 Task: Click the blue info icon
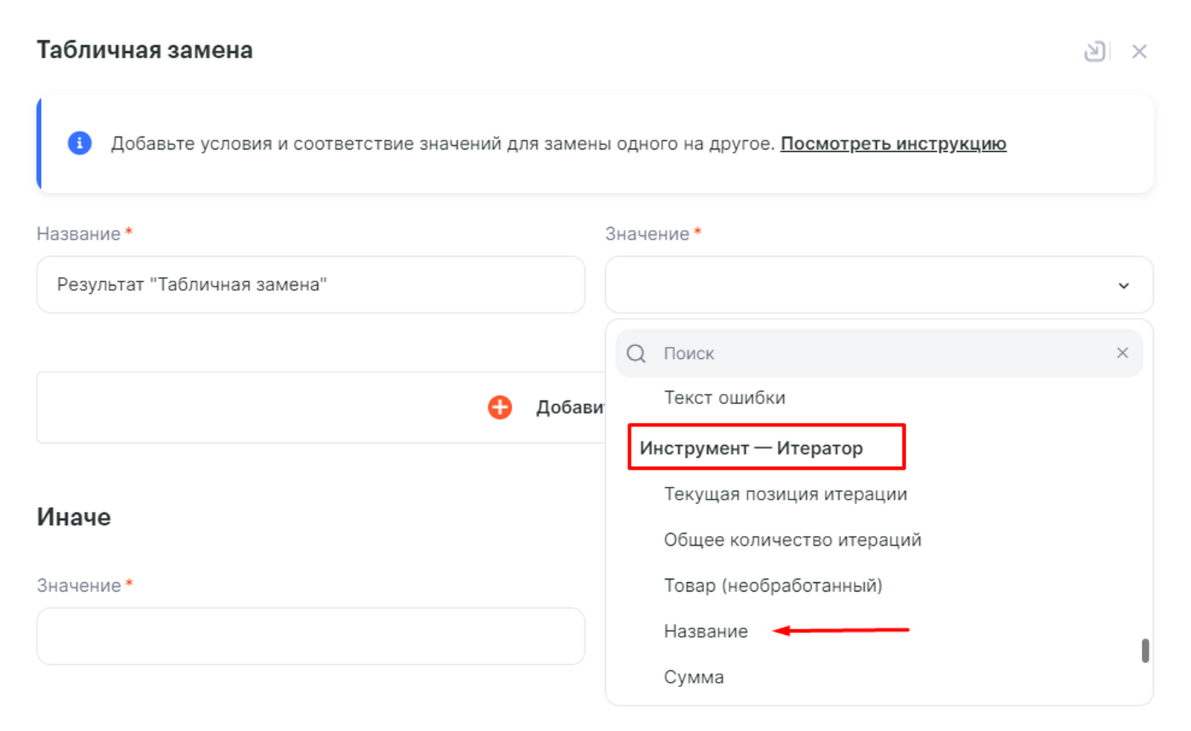80,143
